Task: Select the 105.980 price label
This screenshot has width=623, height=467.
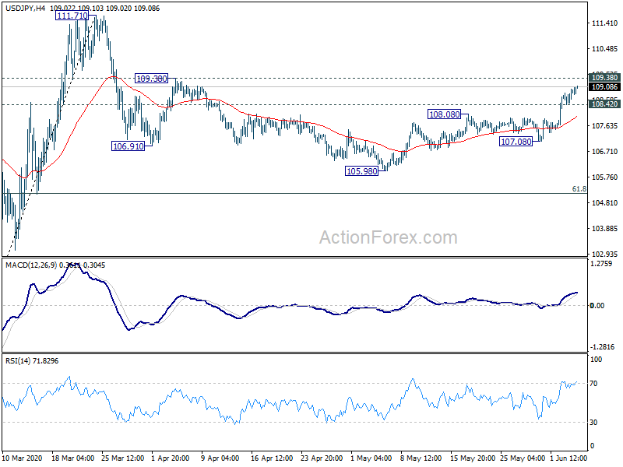Action: tap(361, 171)
